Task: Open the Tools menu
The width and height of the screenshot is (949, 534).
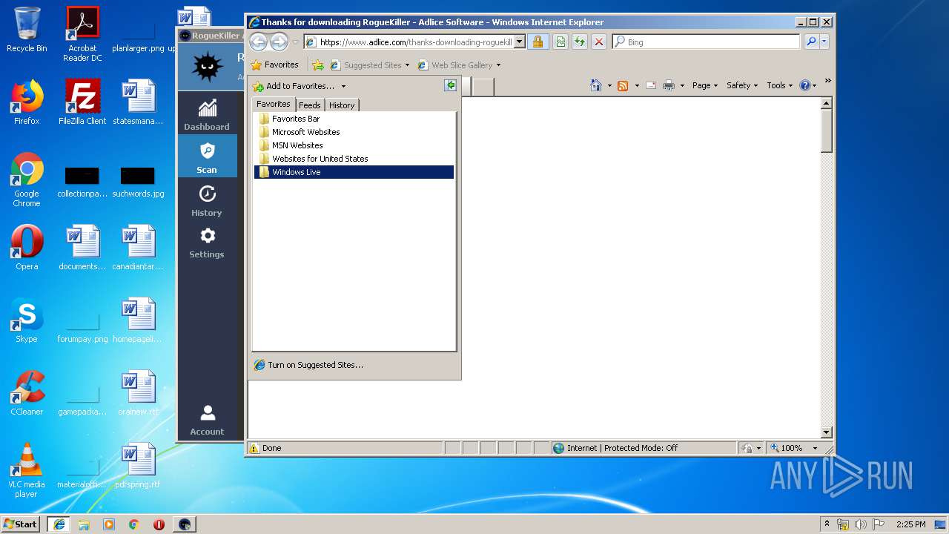Action: [780, 85]
